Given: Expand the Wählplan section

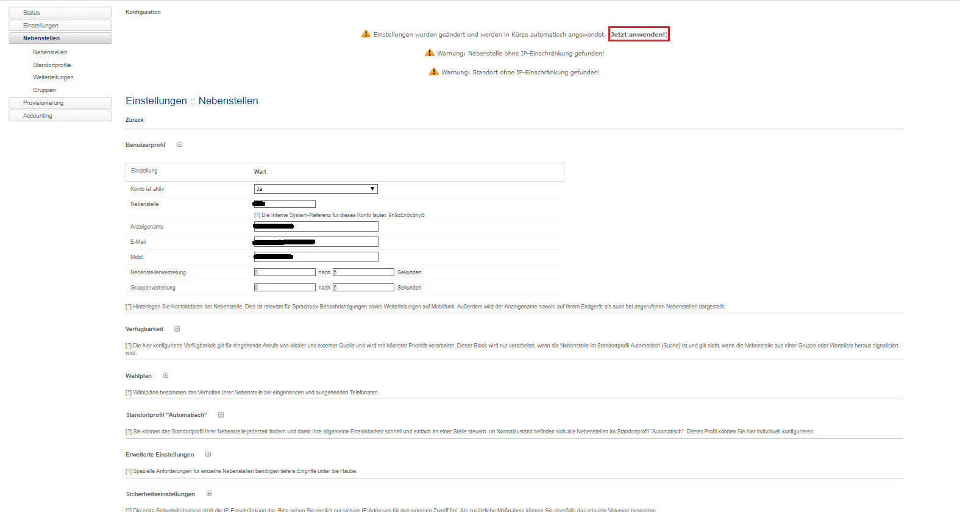Looking at the screenshot, I should 165,375.
